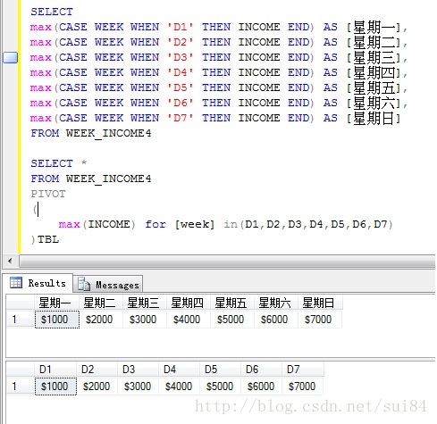Viewport: 437px width, 424px height.
Task: Select the 星期六 column header
Action: pyautogui.click(x=276, y=303)
